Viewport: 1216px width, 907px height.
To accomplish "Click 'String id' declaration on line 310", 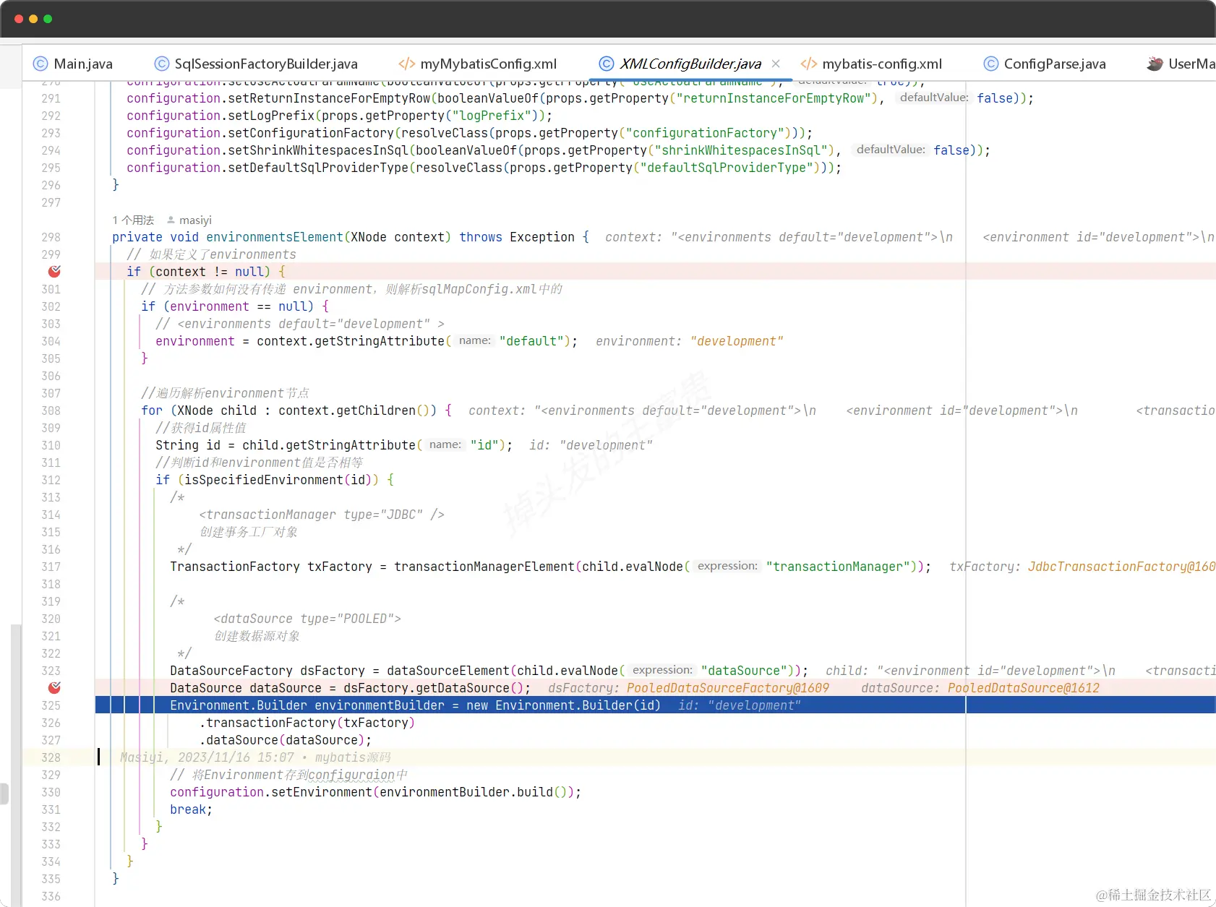I will tap(188, 445).
